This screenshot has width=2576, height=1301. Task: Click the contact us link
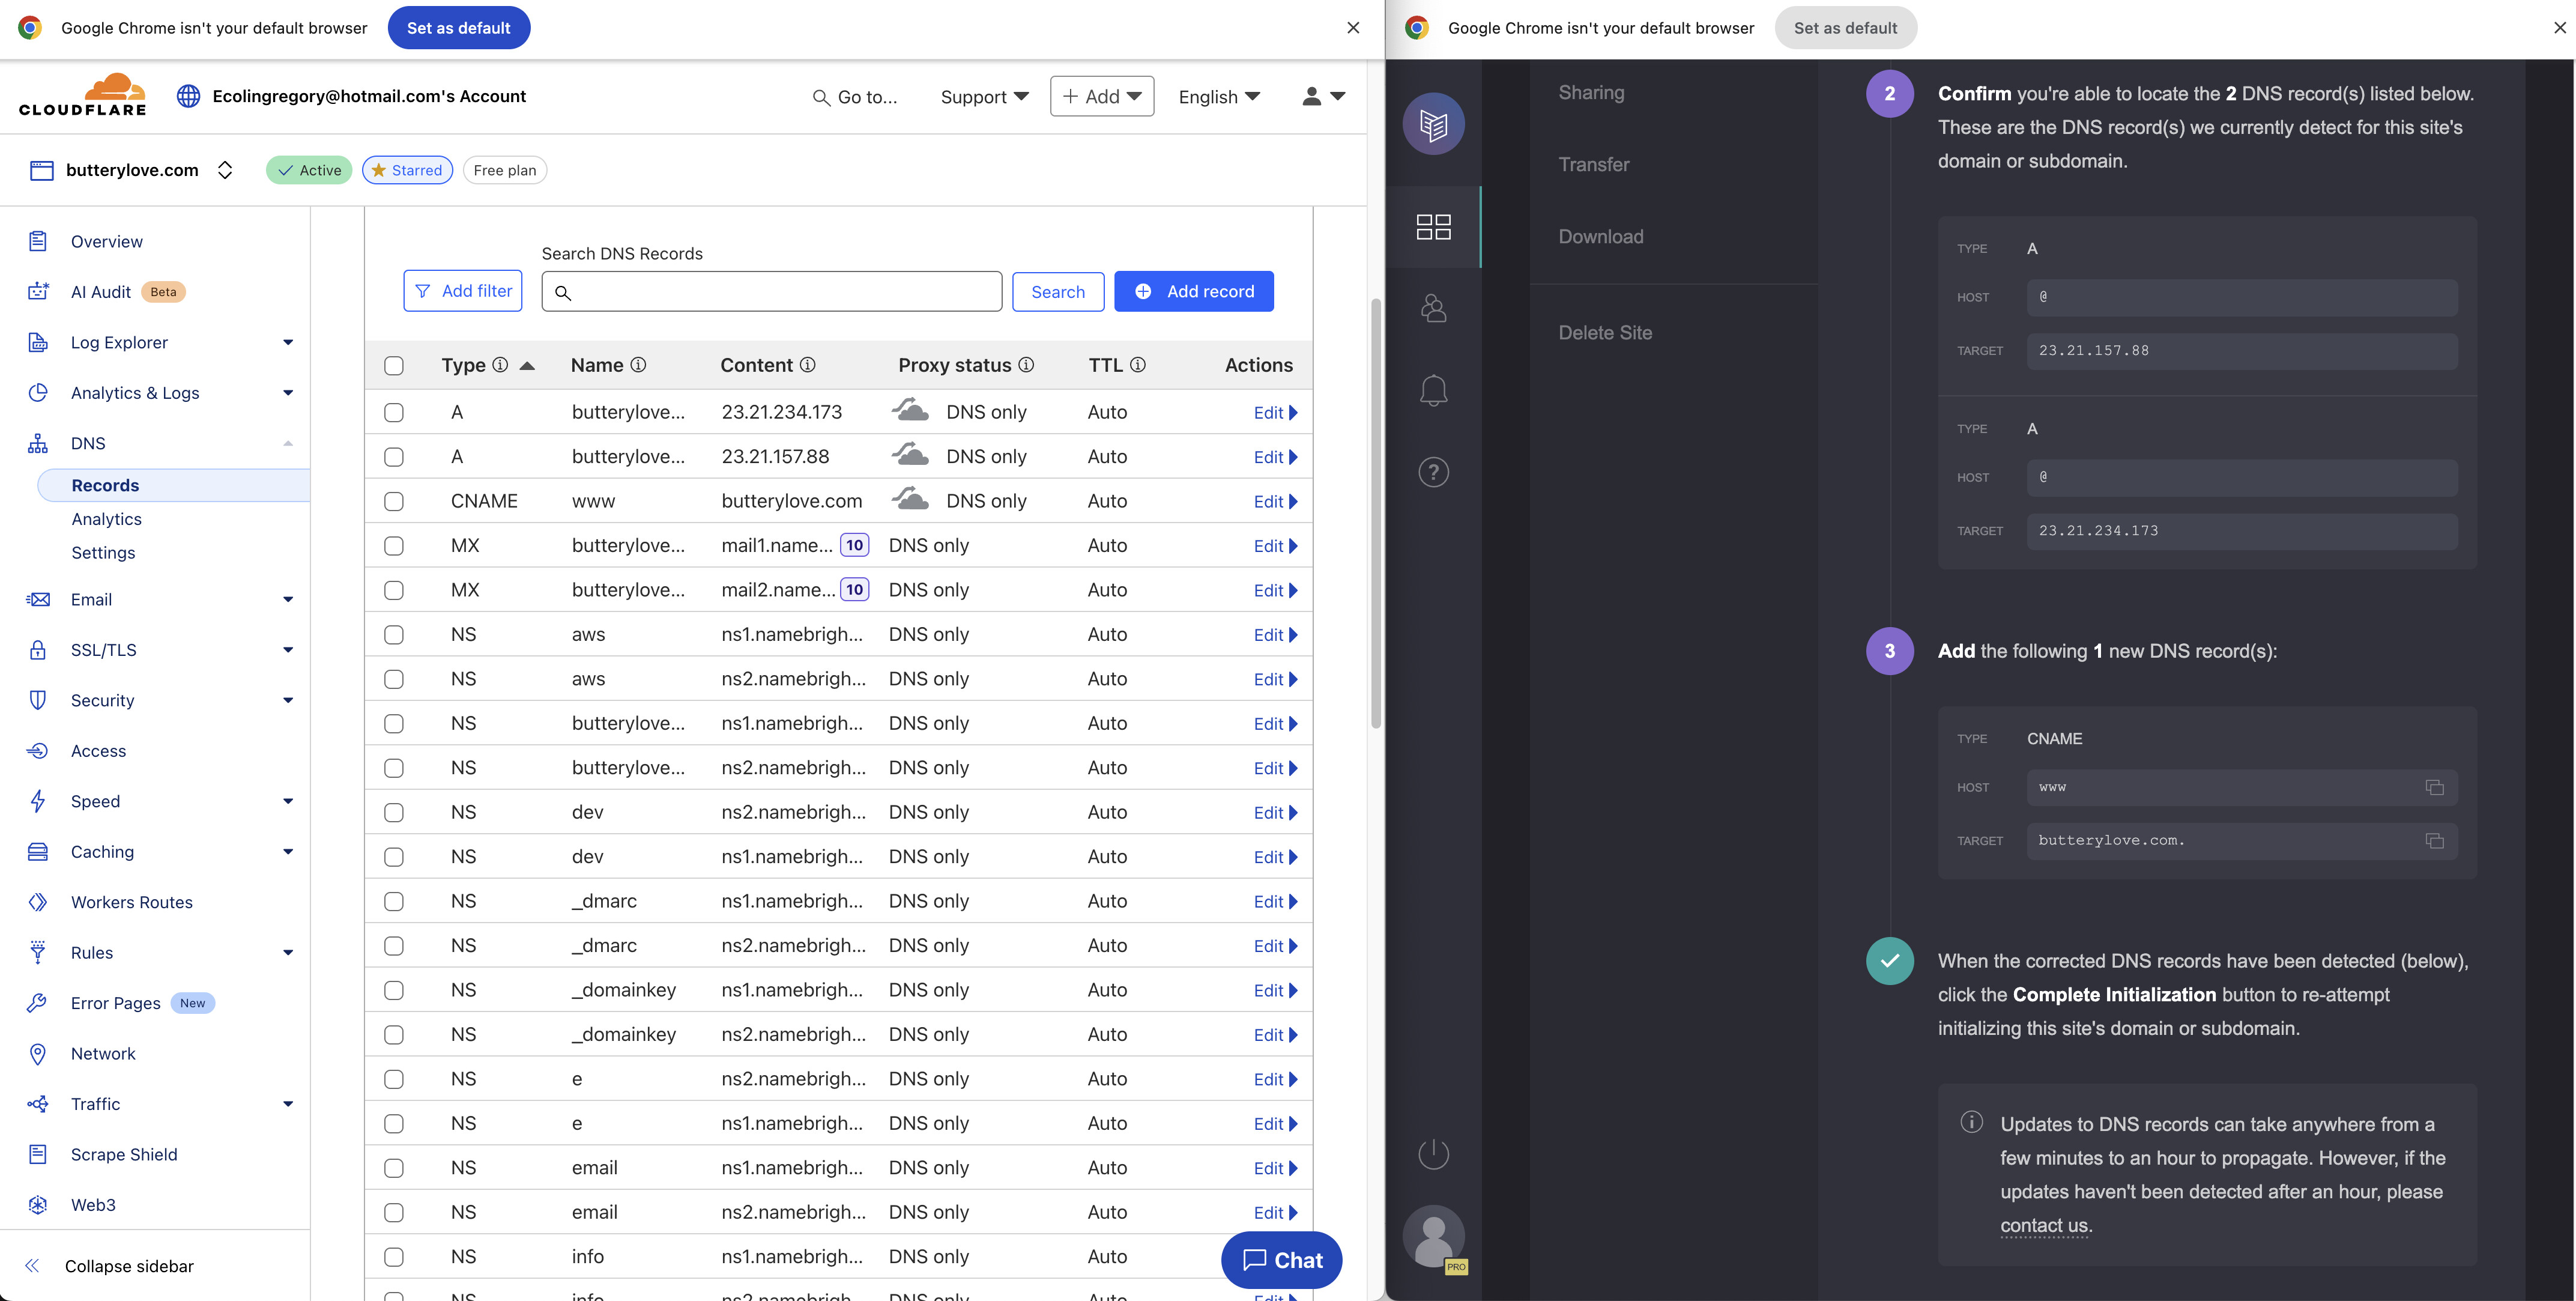pos(2044,1225)
